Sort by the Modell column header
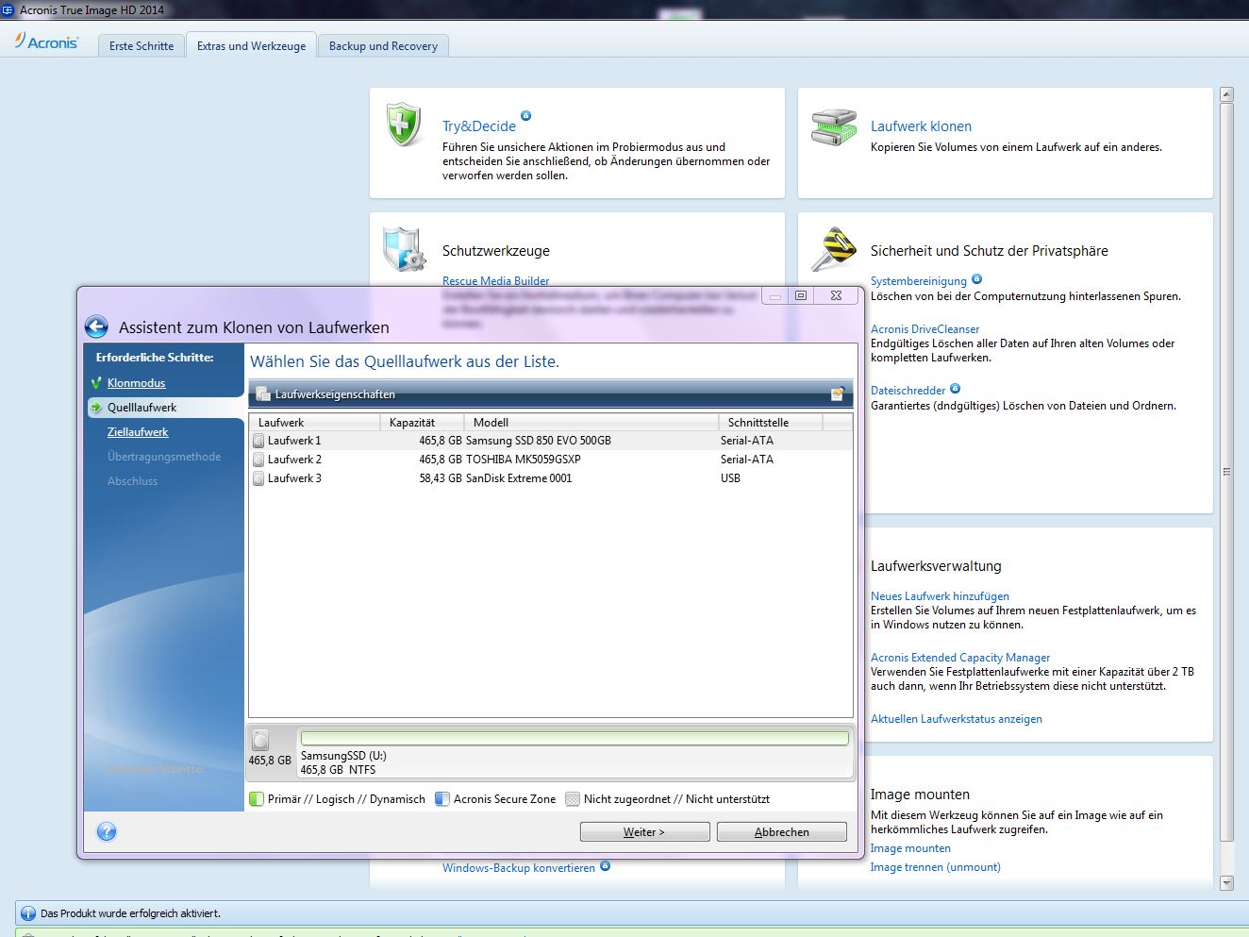The image size is (1249, 937). coord(591,423)
